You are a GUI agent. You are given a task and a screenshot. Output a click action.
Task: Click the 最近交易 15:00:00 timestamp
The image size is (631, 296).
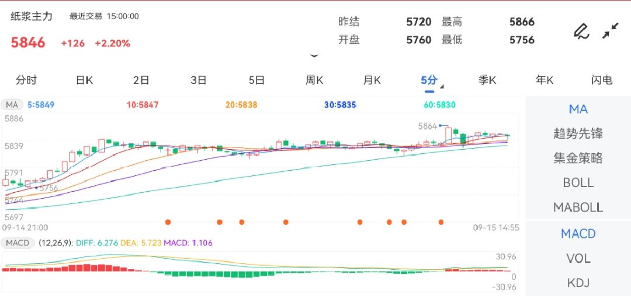coord(104,16)
